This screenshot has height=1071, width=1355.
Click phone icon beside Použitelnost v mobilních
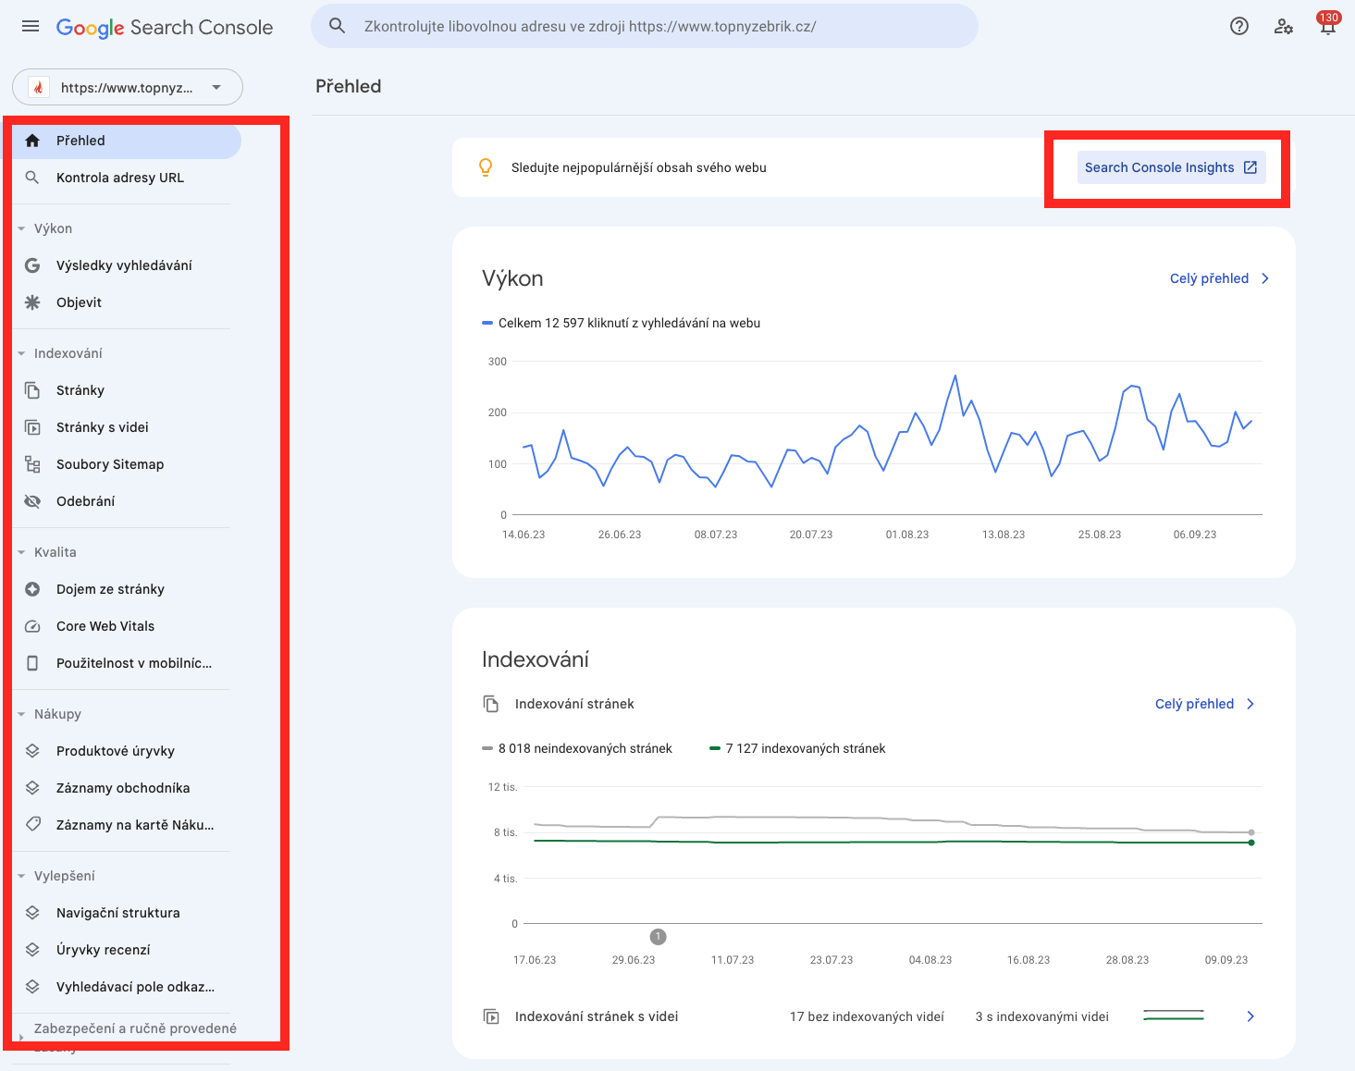(32, 663)
